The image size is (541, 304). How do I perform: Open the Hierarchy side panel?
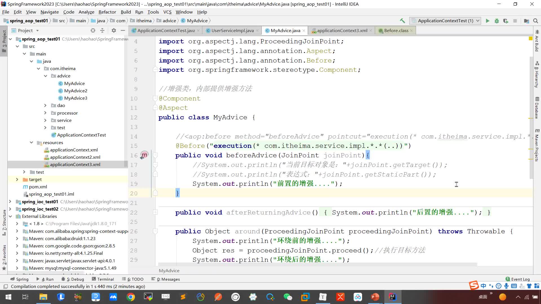click(x=537, y=75)
